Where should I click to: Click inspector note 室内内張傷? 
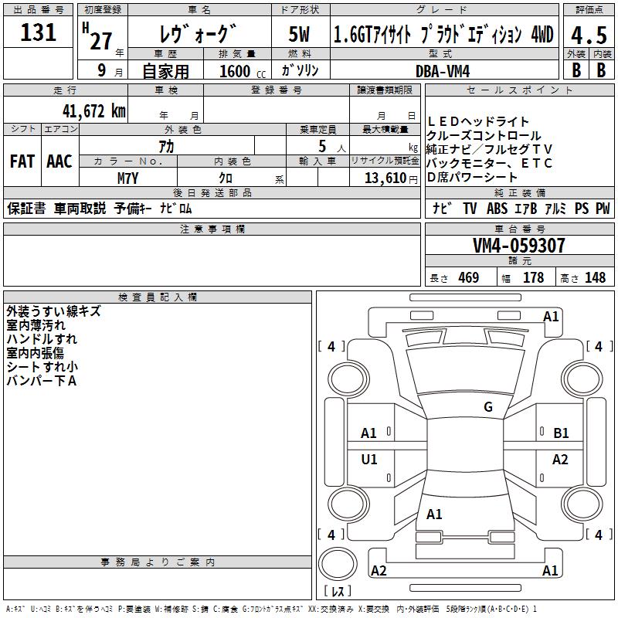pyautogui.click(x=35, y=353)
